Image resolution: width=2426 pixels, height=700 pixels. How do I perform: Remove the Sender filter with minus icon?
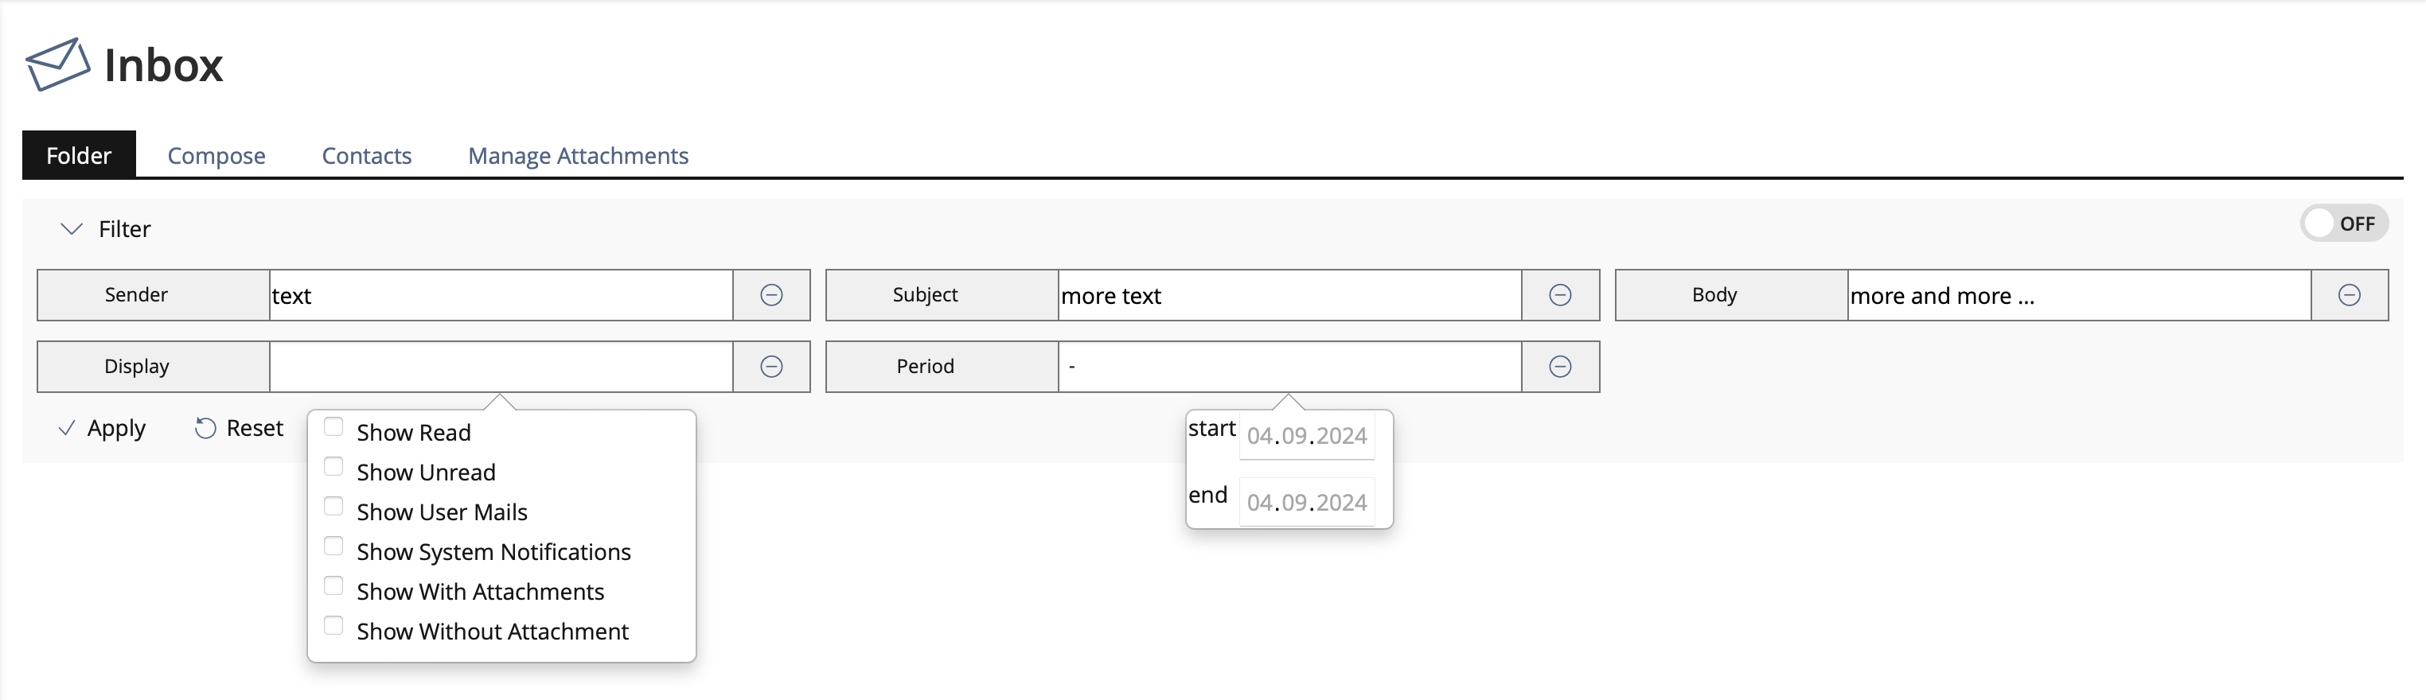pos(771,295)
